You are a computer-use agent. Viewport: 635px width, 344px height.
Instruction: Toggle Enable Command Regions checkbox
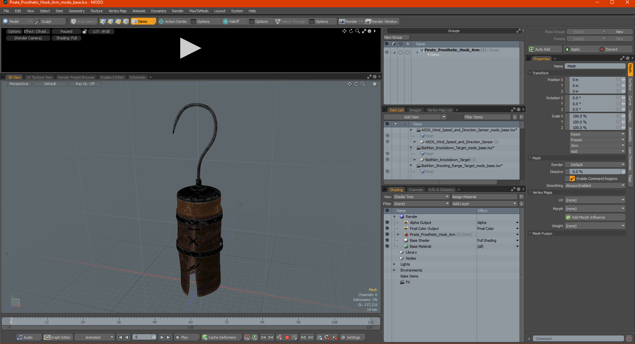572,179
